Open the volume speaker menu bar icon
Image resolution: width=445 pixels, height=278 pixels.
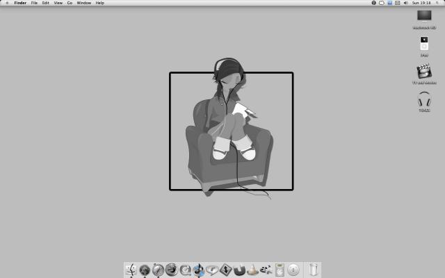tap(406, 3)
